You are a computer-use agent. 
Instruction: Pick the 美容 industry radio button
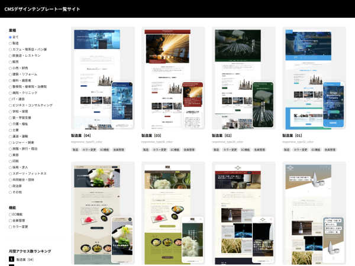tap(10, 155)
